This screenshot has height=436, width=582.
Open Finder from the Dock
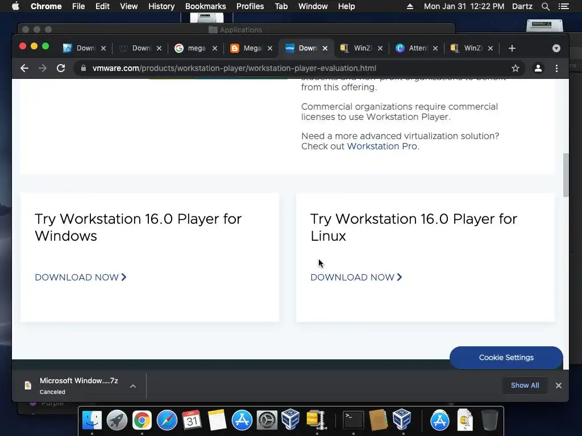click(x=92, y=421)
